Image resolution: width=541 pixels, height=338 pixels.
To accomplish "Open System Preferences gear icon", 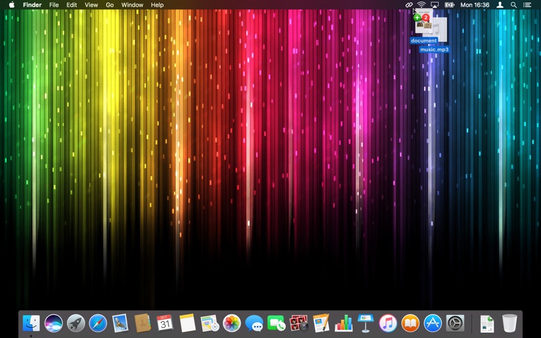I will point(455,324).
